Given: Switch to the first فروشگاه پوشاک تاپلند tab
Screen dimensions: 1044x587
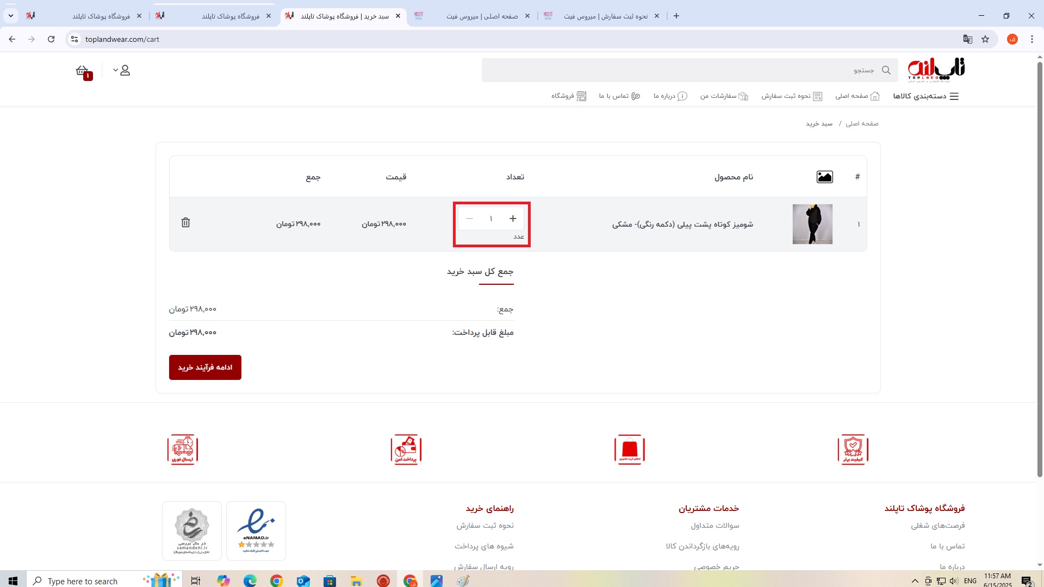Looking at the screenshot, I should [x=84, y=16].
